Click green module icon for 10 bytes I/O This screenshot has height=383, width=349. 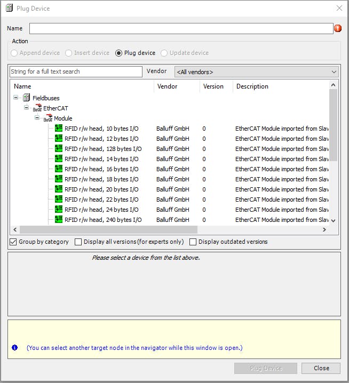59,128
